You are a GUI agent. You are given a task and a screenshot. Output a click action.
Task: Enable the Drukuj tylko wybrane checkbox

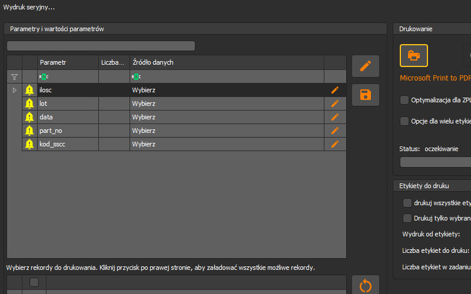[x=407, y=218]
